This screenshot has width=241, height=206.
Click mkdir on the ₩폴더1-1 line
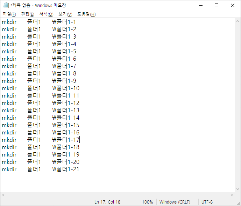(9, 22)
